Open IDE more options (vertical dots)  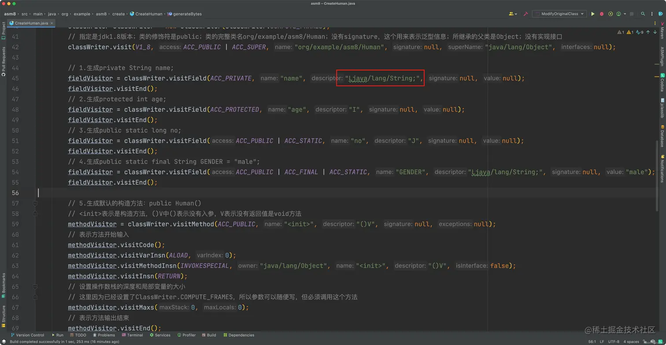[652, 14]
